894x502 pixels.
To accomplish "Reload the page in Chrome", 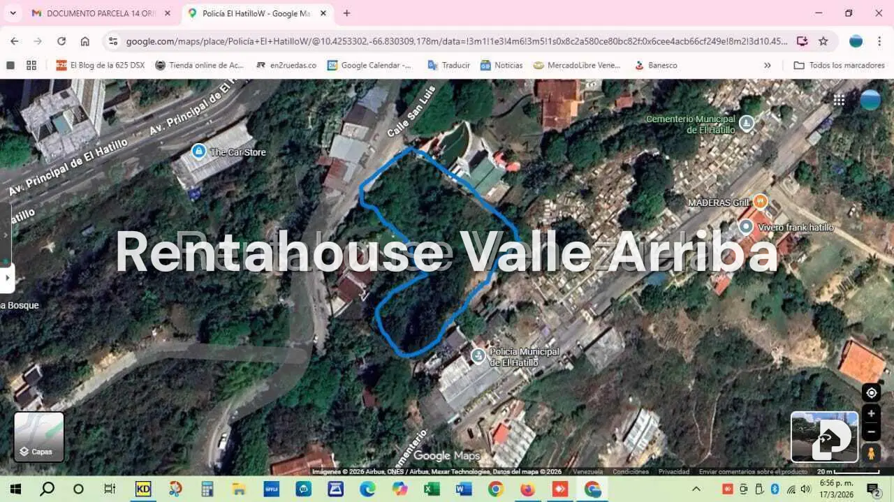I will (x=61, y=41).
